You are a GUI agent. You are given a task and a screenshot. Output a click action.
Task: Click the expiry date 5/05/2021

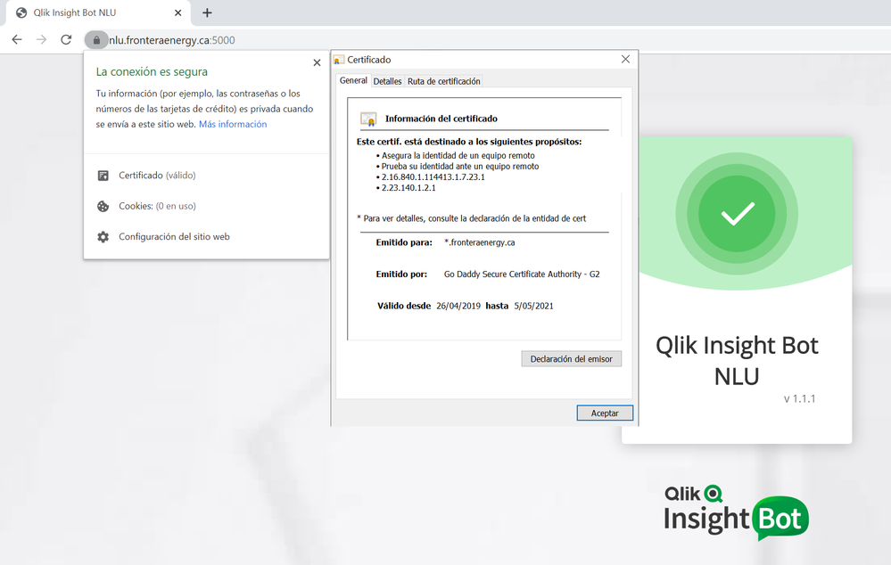[x=533, y=306]
